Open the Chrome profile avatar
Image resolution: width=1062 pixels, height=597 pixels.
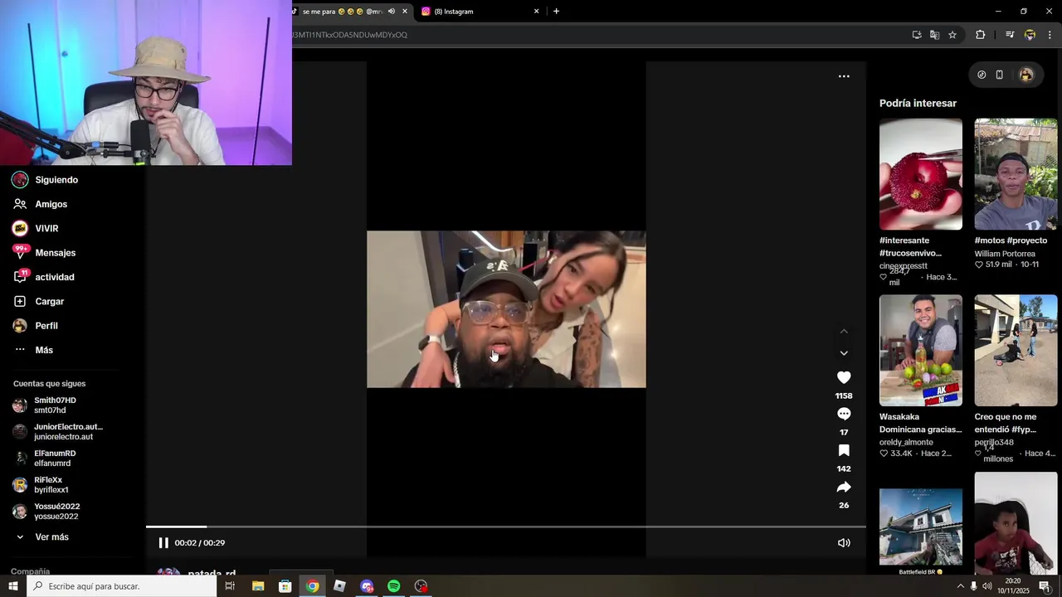(x=1030, y=35)
